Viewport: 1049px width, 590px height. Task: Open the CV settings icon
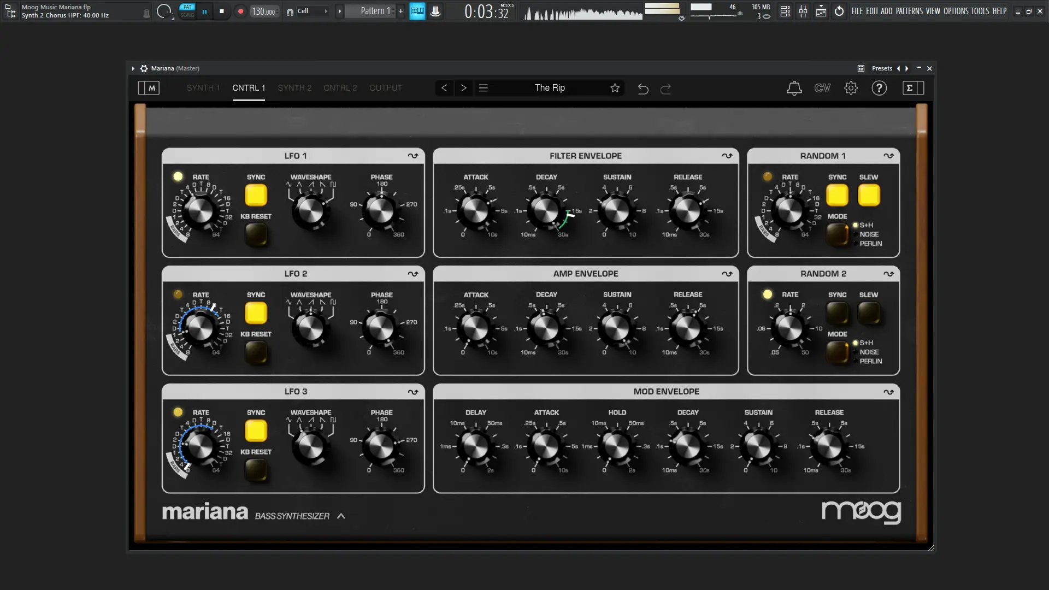822,88
